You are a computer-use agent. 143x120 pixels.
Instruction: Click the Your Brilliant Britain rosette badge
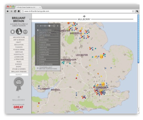pyautogui.click(x=19, y=84)
